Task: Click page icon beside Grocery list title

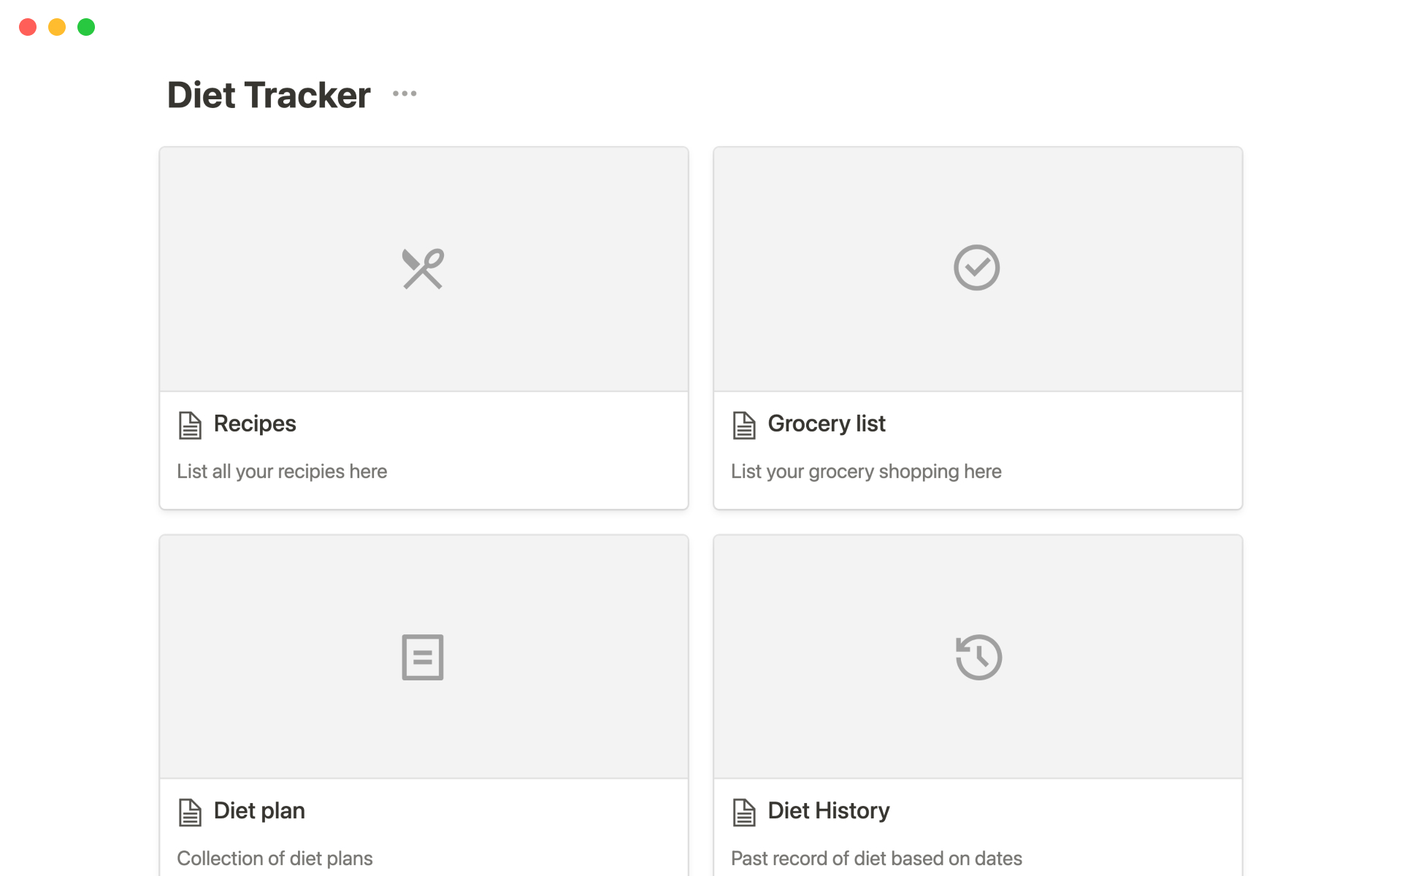Action: 744,425
